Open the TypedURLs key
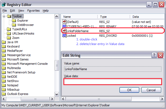The width and height of the screenshot is (166, 109). click(x=19, y=29)
